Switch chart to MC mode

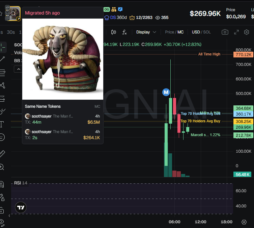pos(180,32)
